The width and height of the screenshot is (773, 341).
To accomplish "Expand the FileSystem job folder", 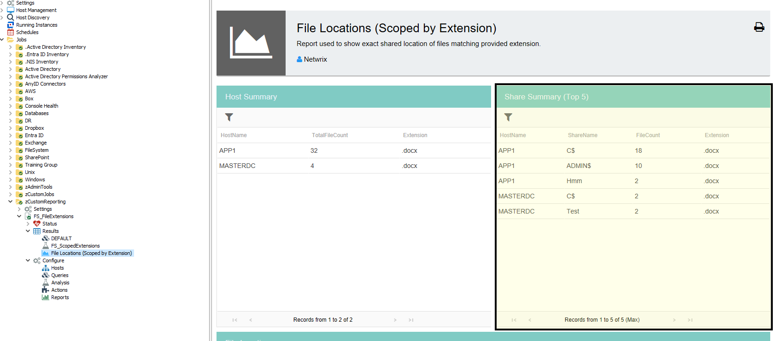I will pyautogui.click(x=11, y=150).
